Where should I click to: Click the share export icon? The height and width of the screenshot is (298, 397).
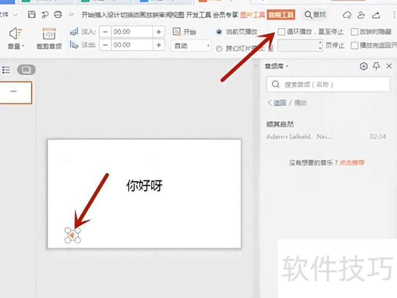click(376, 15)
